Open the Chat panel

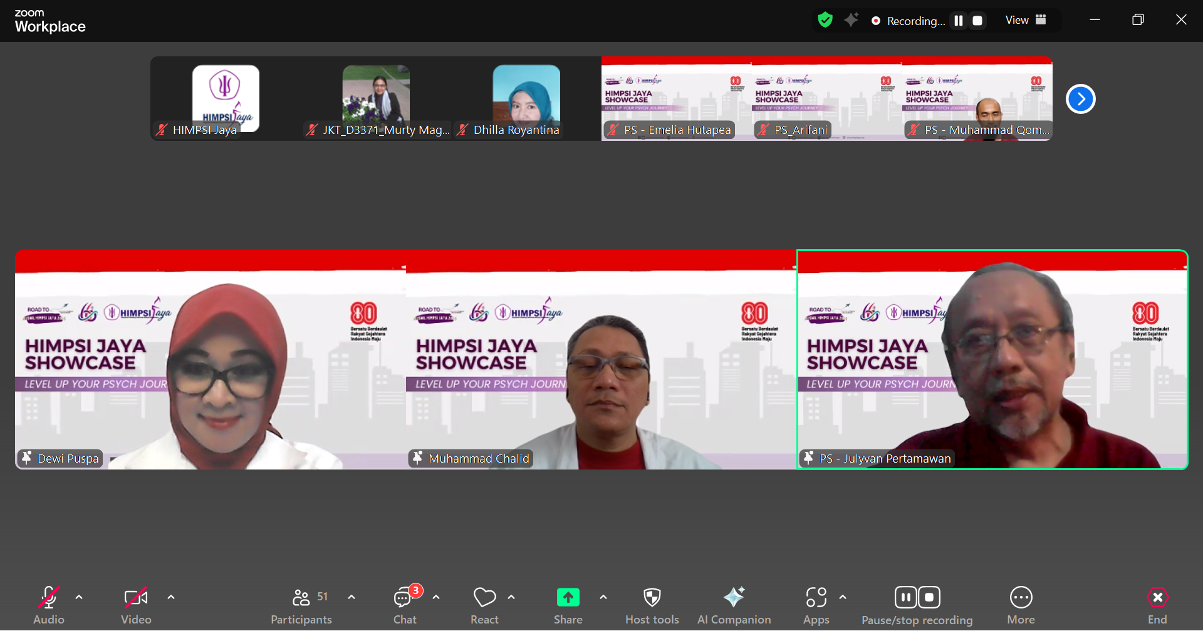pos(405,605)
